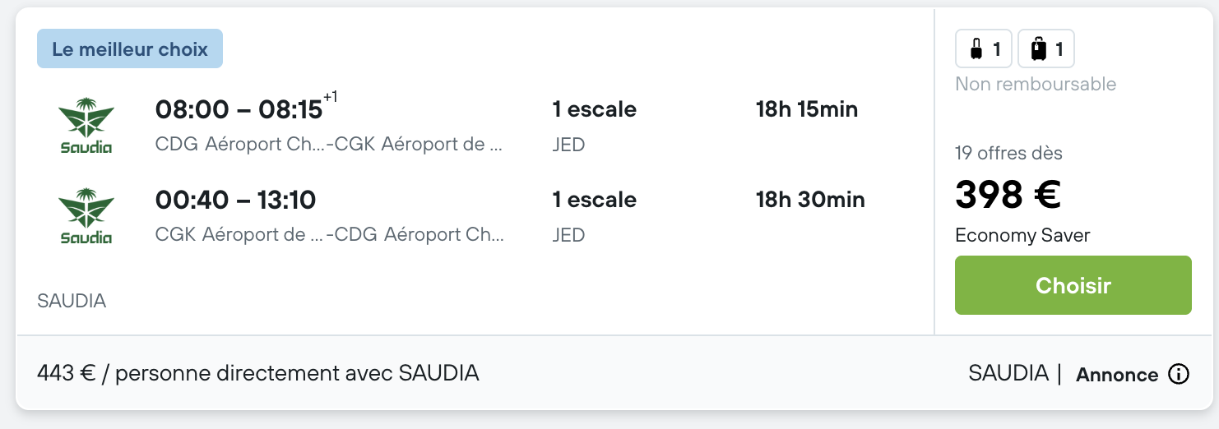Click the 18h 15min outbound duration
This screenshot has width=1219, height=429.
(807, 109)
